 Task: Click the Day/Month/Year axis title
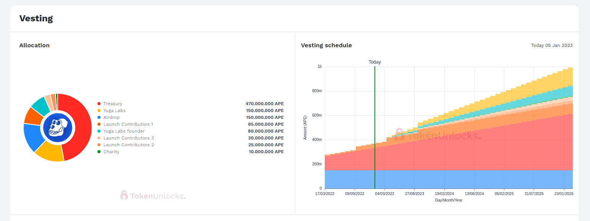coord(449,200)
